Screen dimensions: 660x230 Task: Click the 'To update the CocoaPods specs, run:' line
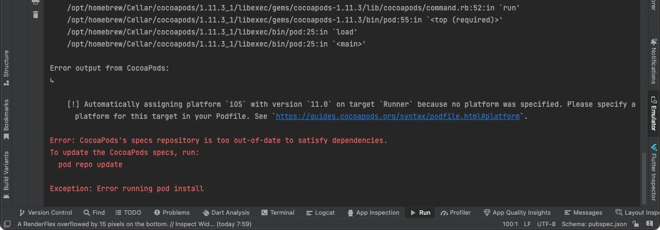click(124, 152)
